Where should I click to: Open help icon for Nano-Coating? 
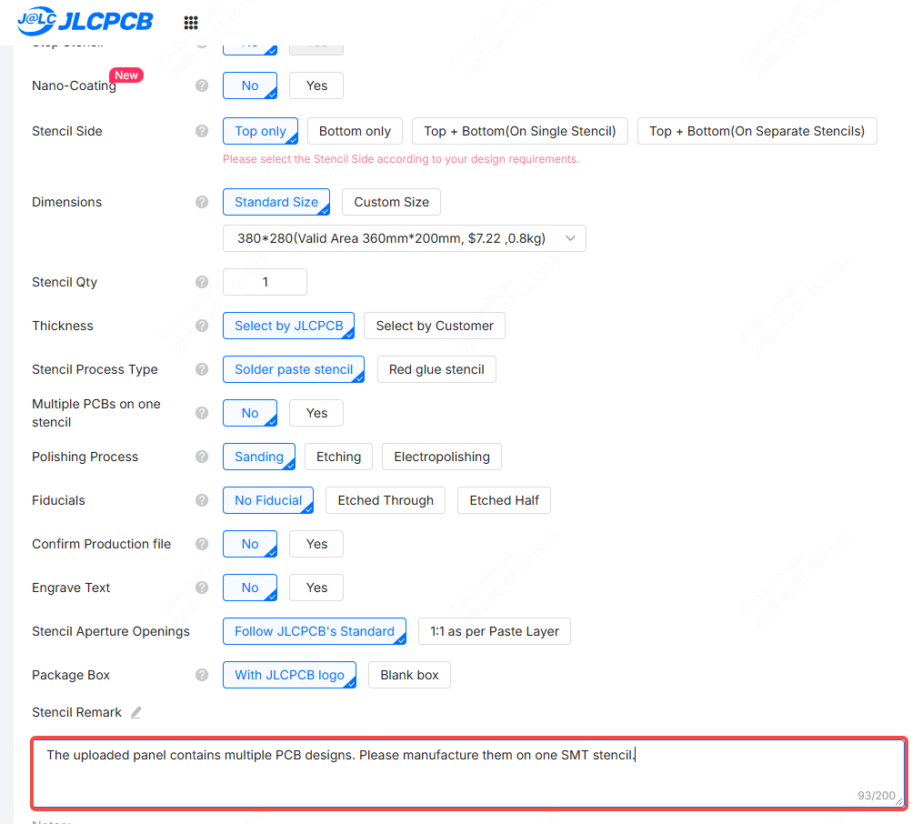pyautogui.click(x=202, y=85)
